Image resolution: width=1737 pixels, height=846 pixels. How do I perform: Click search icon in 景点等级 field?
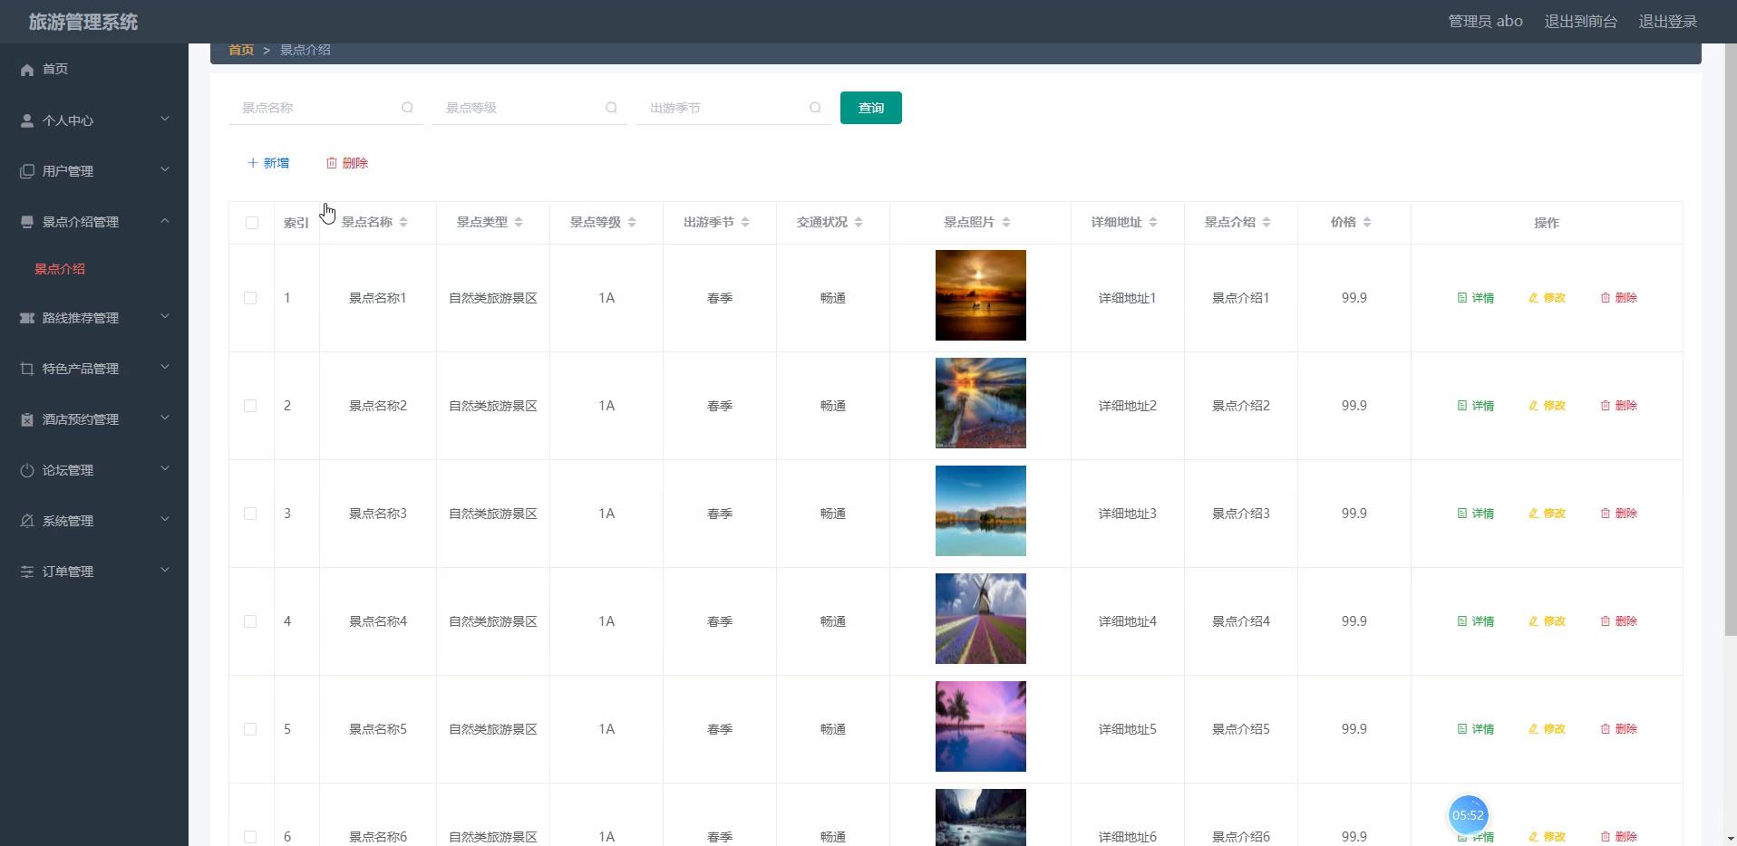click(611, 108)
